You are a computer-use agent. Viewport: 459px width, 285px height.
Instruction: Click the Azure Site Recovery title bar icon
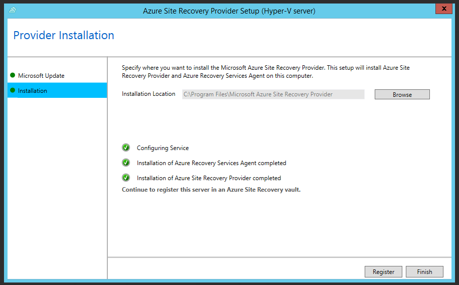pyautogui.click(x=13, y=10)
